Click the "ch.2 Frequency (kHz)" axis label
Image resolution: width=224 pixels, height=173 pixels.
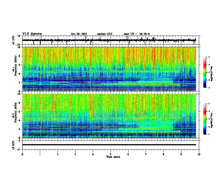(x=14, y=112)
